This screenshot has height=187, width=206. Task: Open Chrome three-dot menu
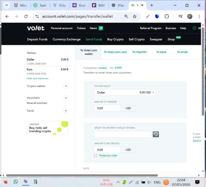click(x=199, y=16)
